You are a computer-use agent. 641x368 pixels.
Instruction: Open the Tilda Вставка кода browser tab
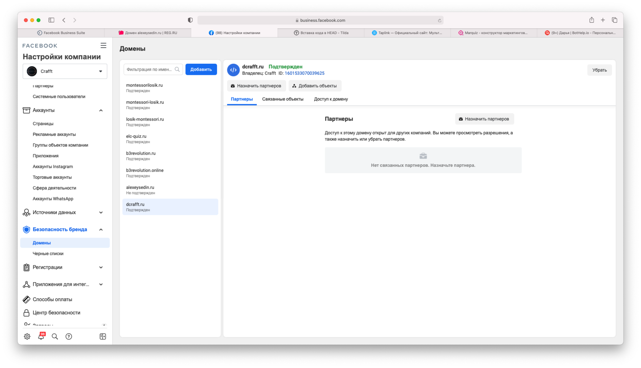[x=321, y=33]
